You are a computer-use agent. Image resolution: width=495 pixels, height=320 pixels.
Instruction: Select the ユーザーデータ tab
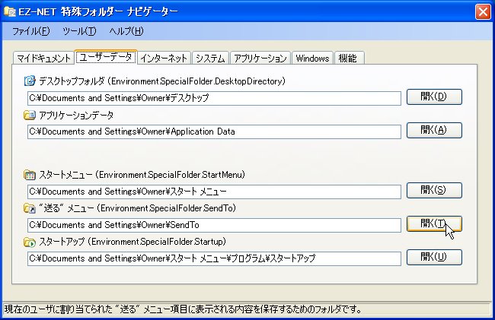coord(106,57)
